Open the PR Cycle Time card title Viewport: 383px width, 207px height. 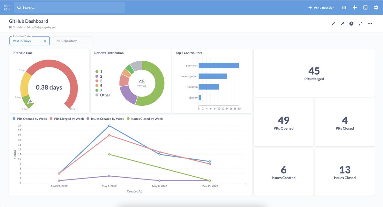click(x=23, y=53)
